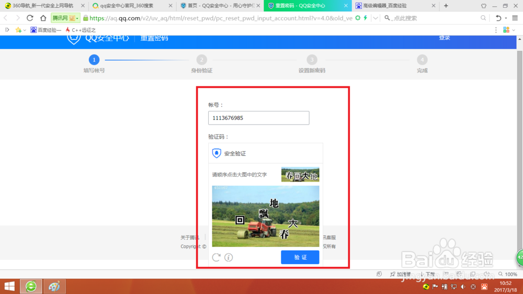Open the skin shirt icon in title bar
The image size is (523, 294).
(x=484, y=6)
